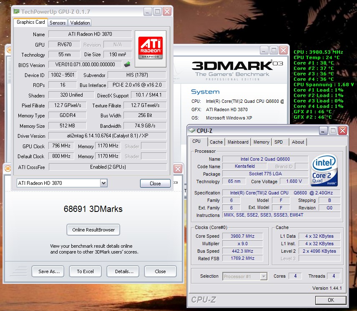
Task: Open the ATI Radeon HD 3870 card dropdown
Action: [x=103, y=183]
